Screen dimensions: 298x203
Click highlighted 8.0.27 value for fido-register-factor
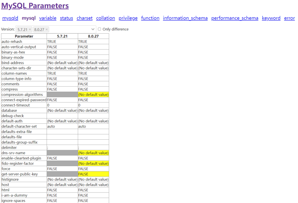93,164
